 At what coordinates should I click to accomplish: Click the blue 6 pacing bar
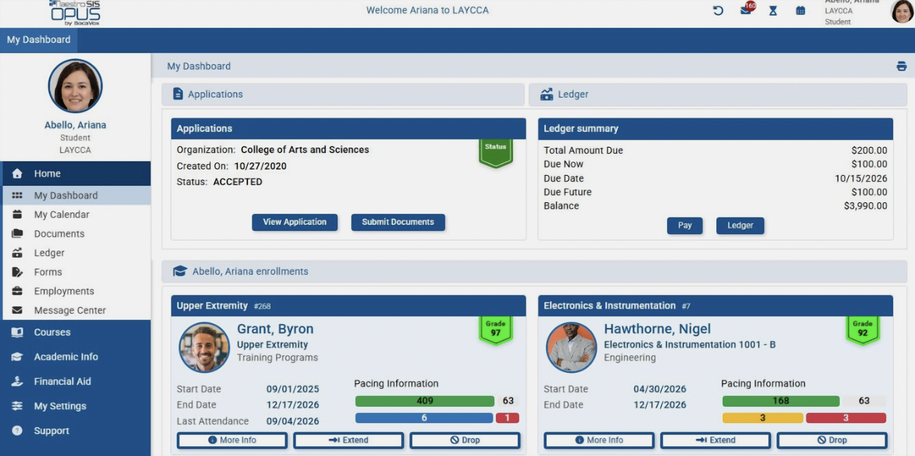(x=424, y=418)
